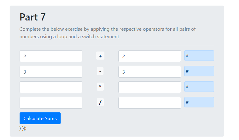Click the blue result box in the addition row
This screenshot has width=239, height=140.
pyautogui.click(x=199, y=56)
